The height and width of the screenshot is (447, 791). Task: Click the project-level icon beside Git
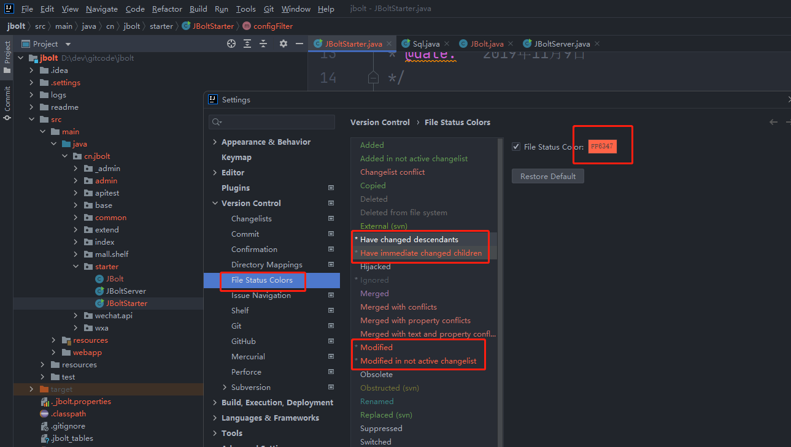[331, 326]
